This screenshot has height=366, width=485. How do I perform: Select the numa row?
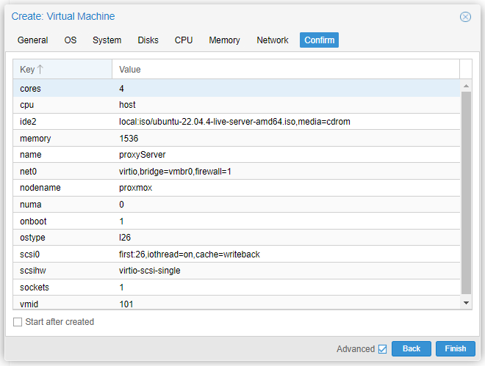[x=237, y=205]
